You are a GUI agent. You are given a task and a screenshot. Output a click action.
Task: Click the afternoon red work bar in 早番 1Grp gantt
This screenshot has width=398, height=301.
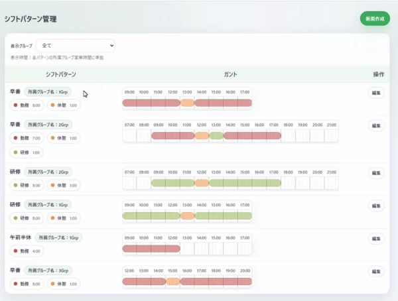tap(223, 103)
